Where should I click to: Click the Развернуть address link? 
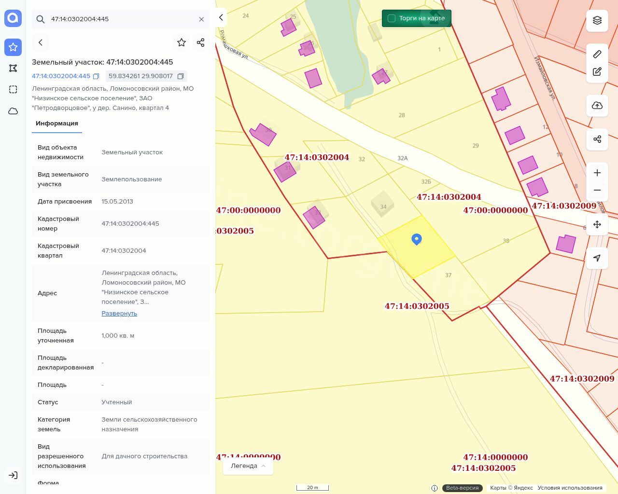(119, 314)
